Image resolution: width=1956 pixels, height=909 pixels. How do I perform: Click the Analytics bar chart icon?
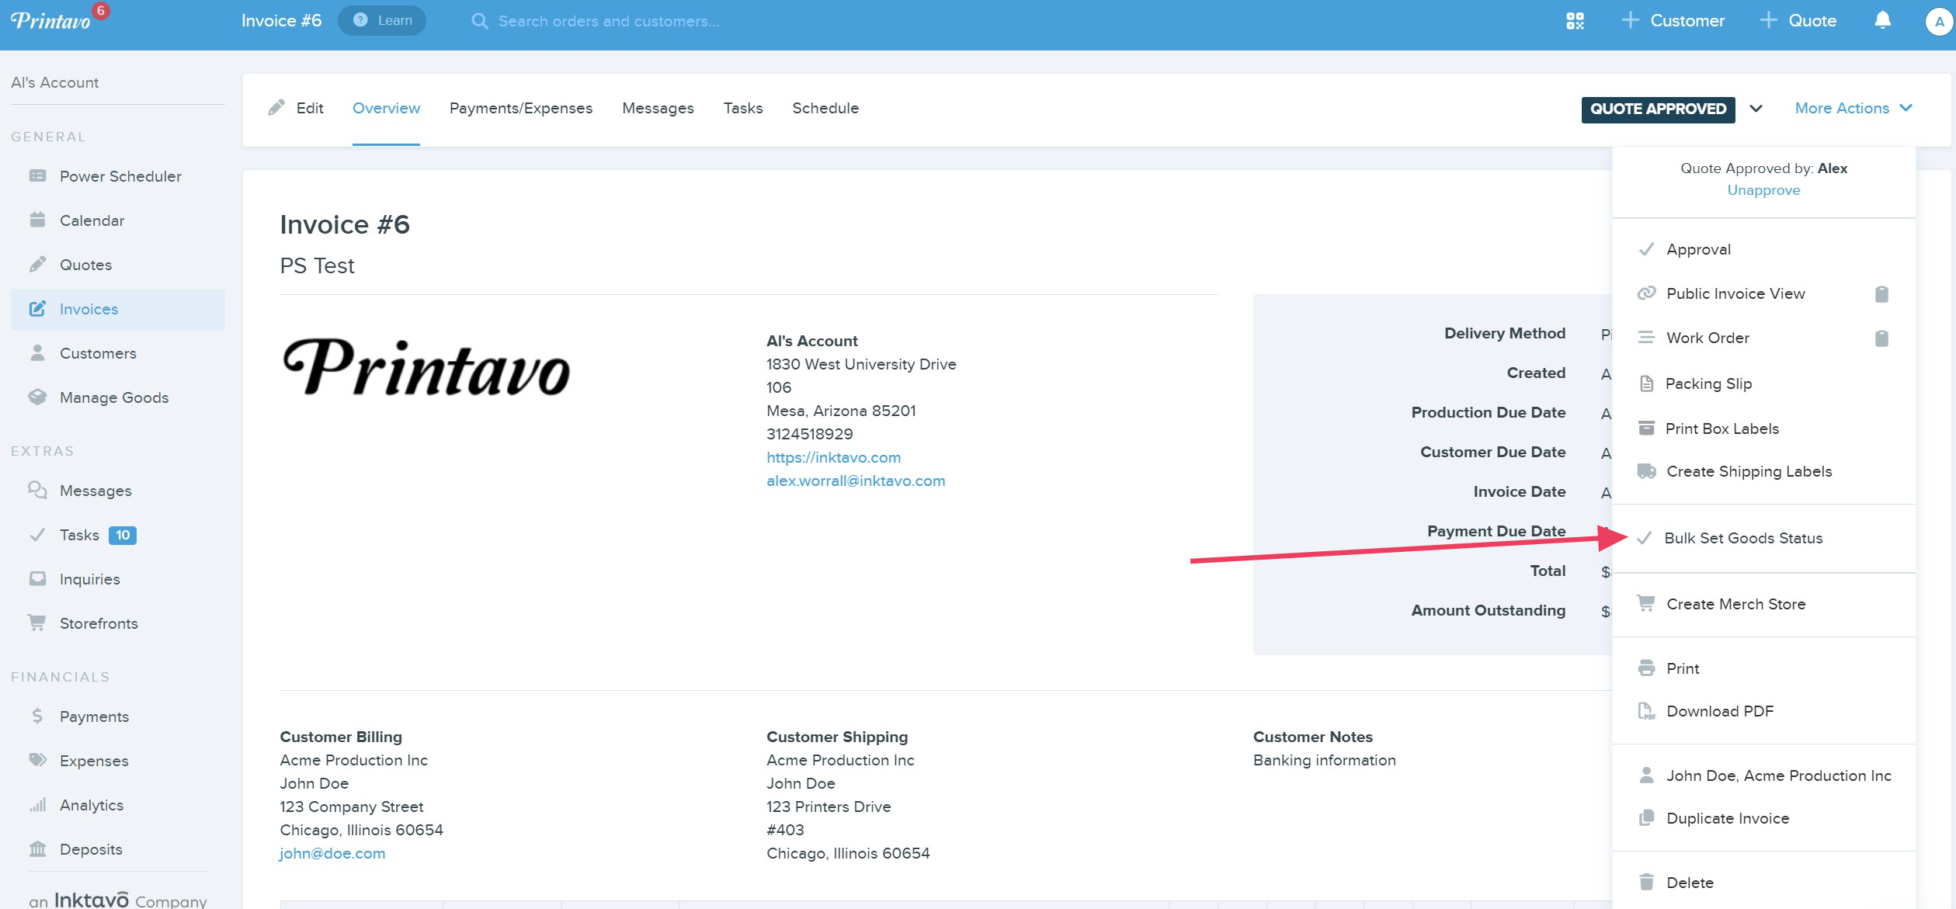(37, 804)
